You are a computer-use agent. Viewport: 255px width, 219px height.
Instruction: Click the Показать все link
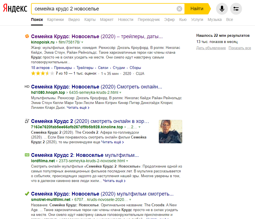click(240, 48)
